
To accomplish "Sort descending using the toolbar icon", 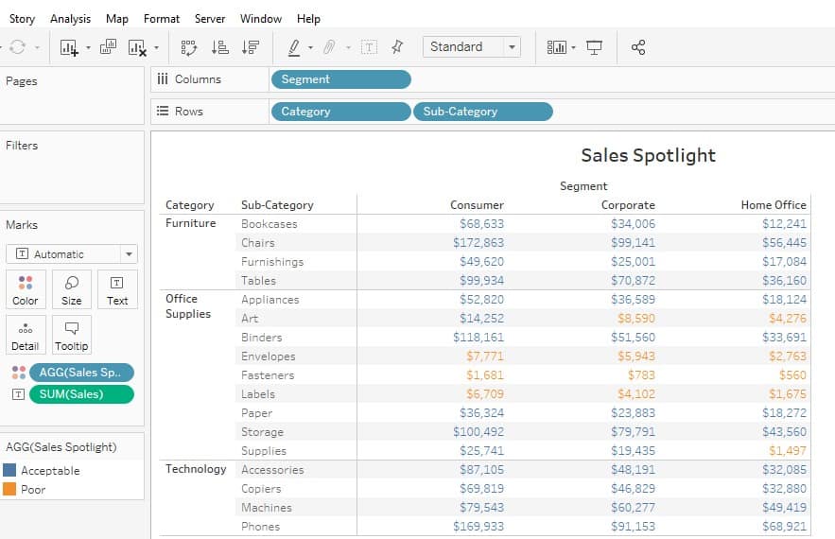I will [250, 47].
